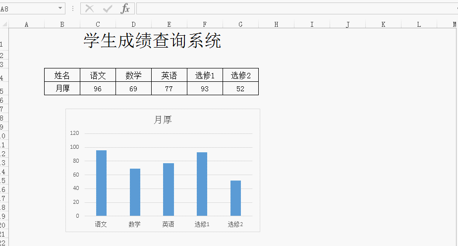This screenshot has width=458, height=246.
Task: Click the 100 value on chart axis
Action: (74, 147)
